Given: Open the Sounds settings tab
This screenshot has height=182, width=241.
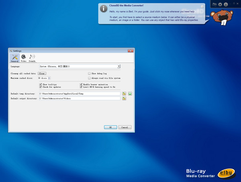Looking at the screenshot, I should point(32,58).
